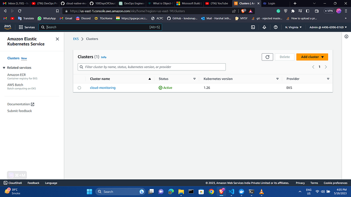Switch to the Inbox Gmail tab
Viewport: 351px width, 197px height.
[16, 3]
